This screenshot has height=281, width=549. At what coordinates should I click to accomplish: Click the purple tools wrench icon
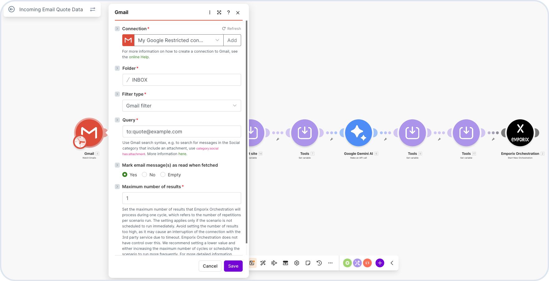click(357, 263)
